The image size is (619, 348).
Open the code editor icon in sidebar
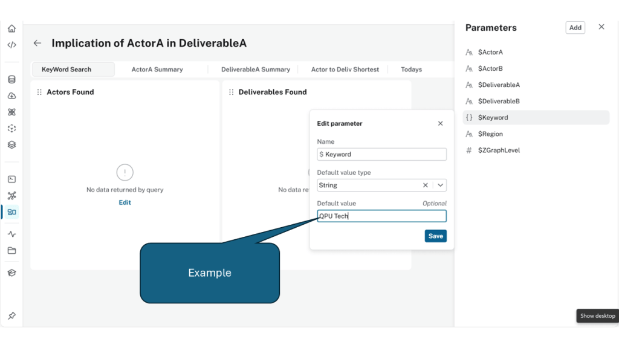click(11, 45)
